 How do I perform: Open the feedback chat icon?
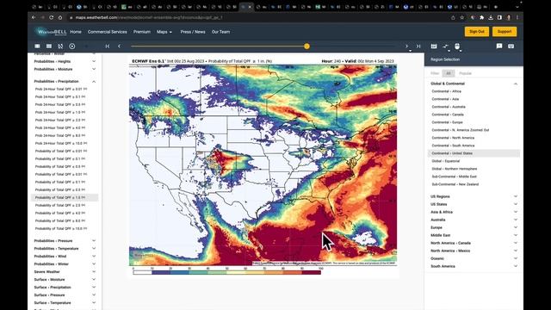pos(499,46)
